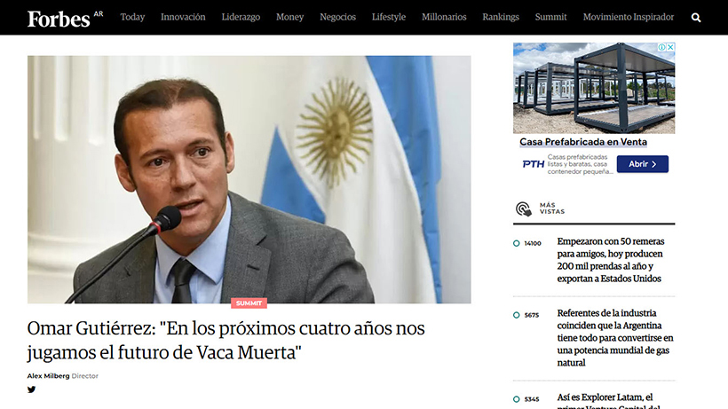Open the Today menu item
Screen dimensions: 728x409
click(132, 17)
